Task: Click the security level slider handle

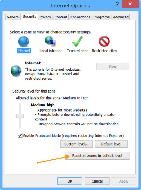Action: pos(20,116)
